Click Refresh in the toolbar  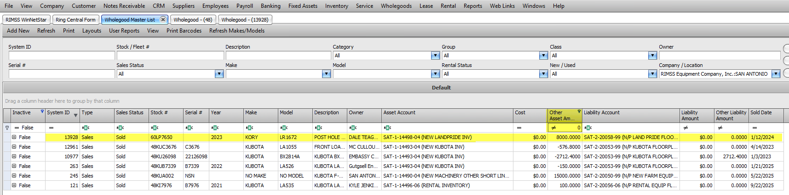[46, 31]
